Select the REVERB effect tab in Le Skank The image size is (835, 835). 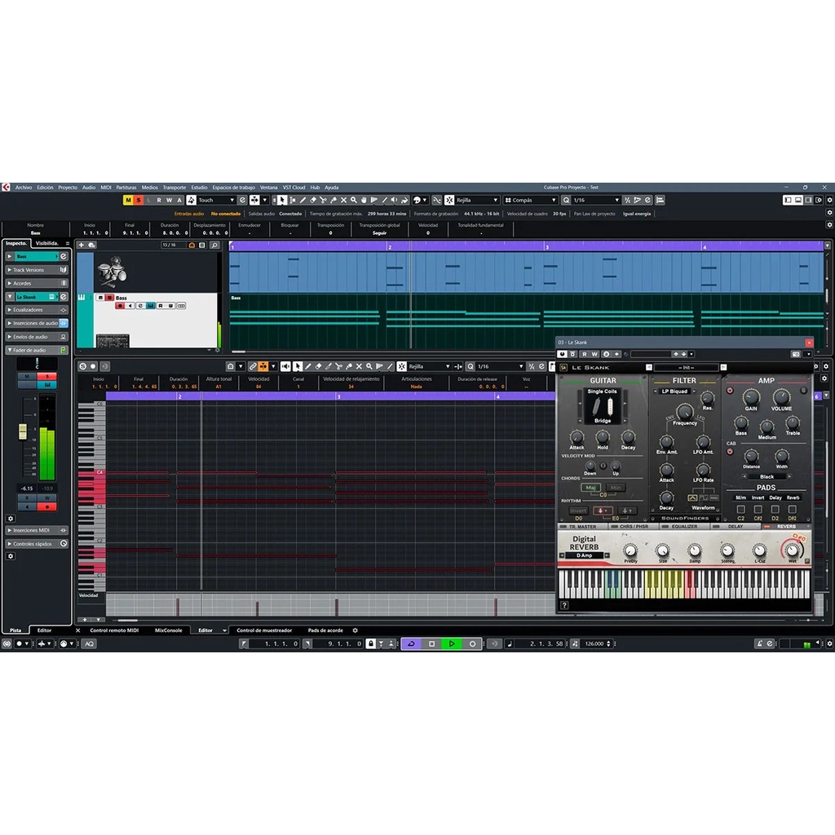(x=786, y=527)
